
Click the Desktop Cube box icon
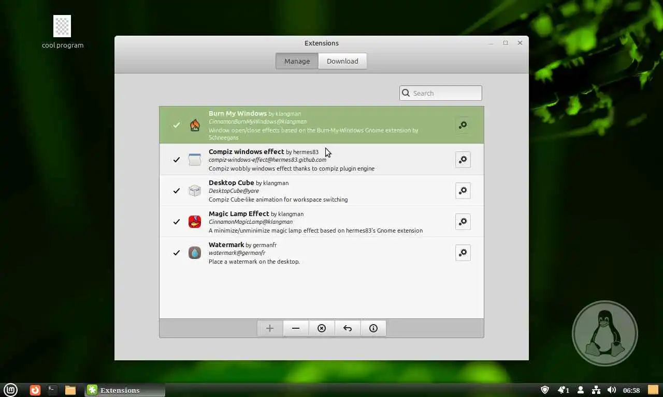pyautogui.click(x=195, y=190)
